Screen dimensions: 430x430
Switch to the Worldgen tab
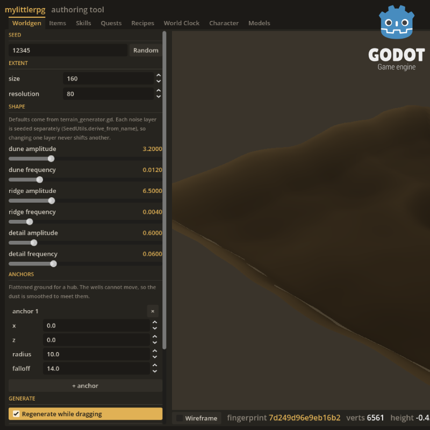[26, 23]
